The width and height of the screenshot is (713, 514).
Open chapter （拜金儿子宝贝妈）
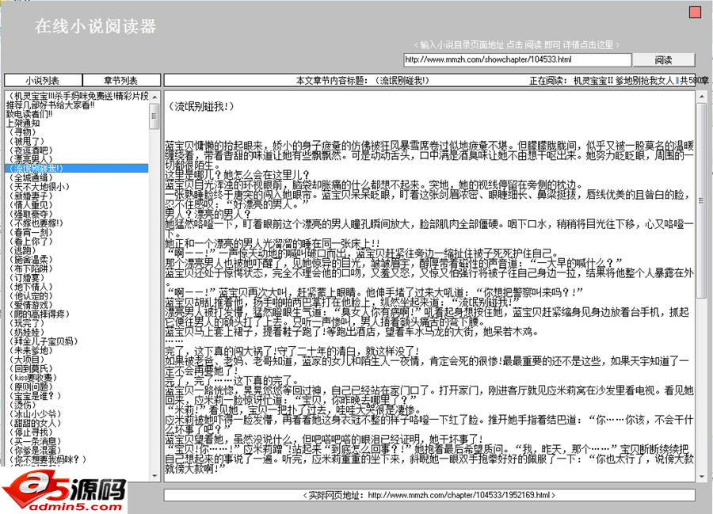44,341
